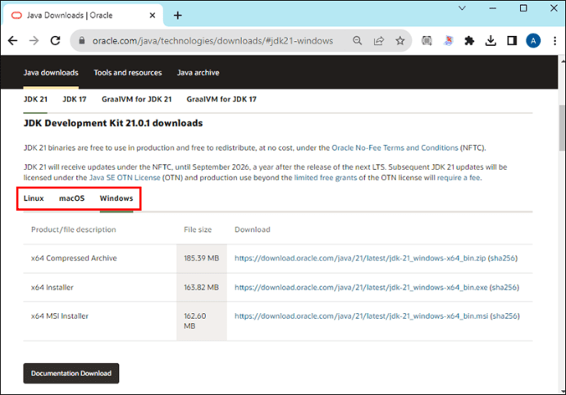
Task: Click 'JDK Development Kit 21.0.1 downloads' heading
Action: click(113, 124)
